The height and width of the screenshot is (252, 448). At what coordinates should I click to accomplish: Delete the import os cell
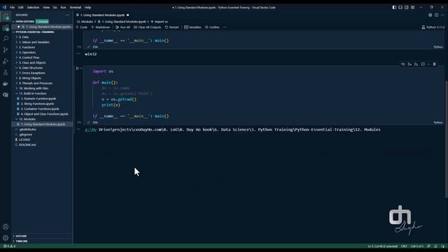[x=434, y=64]
